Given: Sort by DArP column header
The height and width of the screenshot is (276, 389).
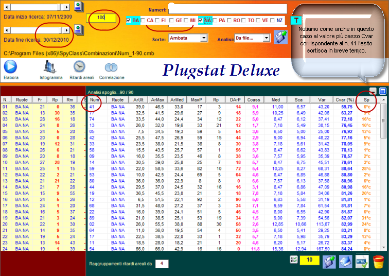Looking at the screenshot, I should (235, 100).
